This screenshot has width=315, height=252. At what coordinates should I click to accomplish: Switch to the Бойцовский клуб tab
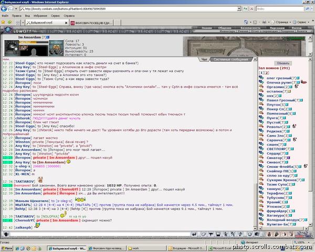45,23
